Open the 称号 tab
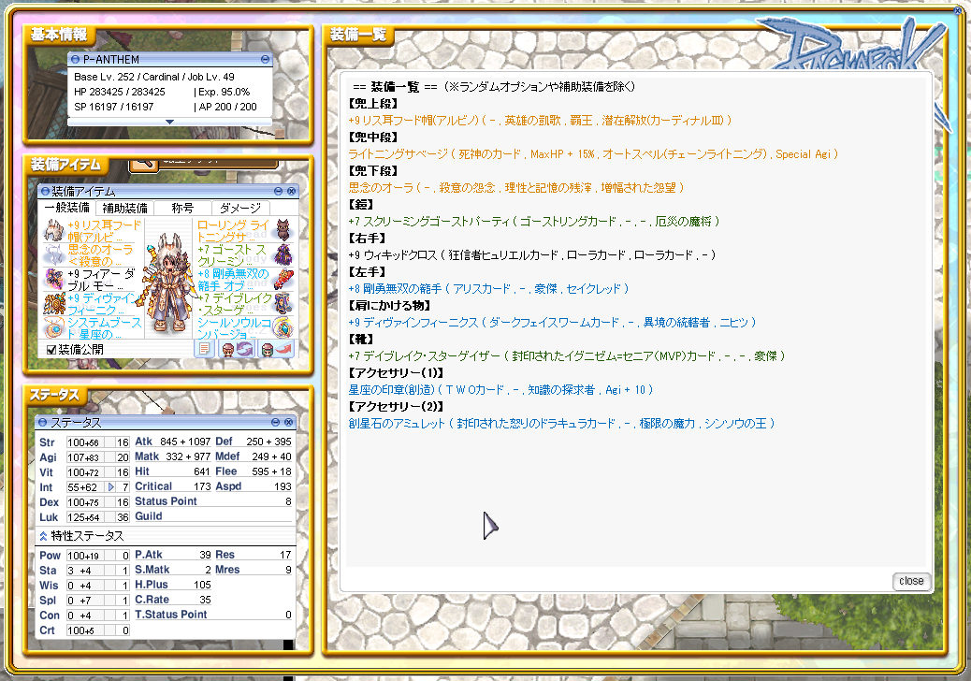The height and width of the screenshot is (681, 971). [181, 208]
